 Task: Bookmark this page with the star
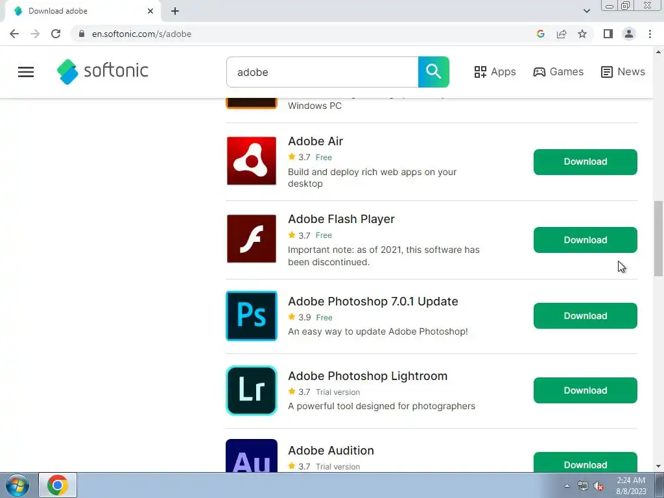click(582, 34)
